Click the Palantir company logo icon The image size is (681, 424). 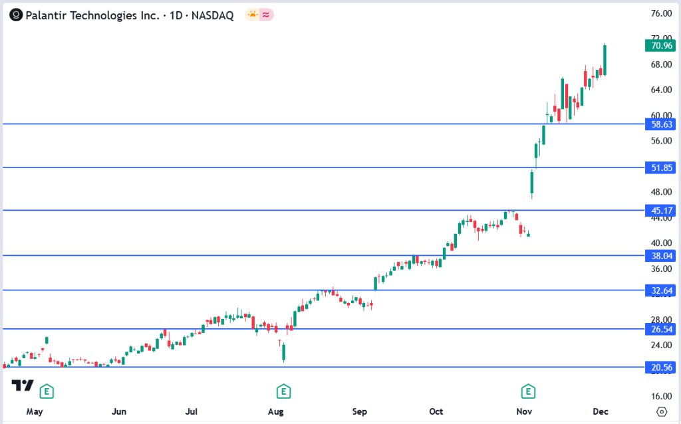click(16, 15)
